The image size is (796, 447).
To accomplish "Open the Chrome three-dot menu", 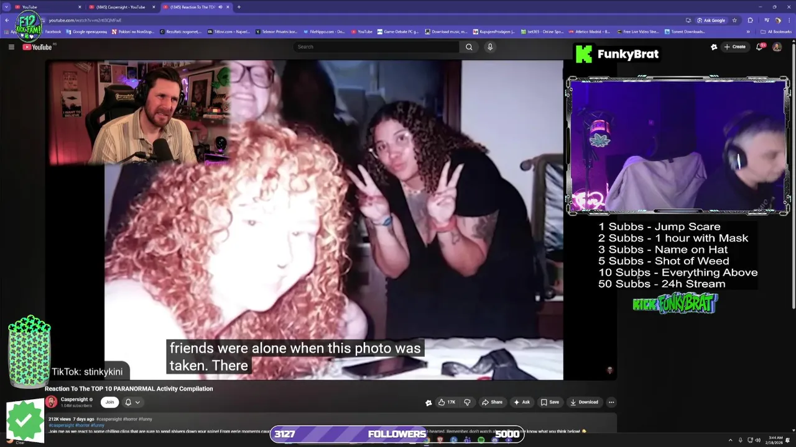I will [x=789, y=20].
